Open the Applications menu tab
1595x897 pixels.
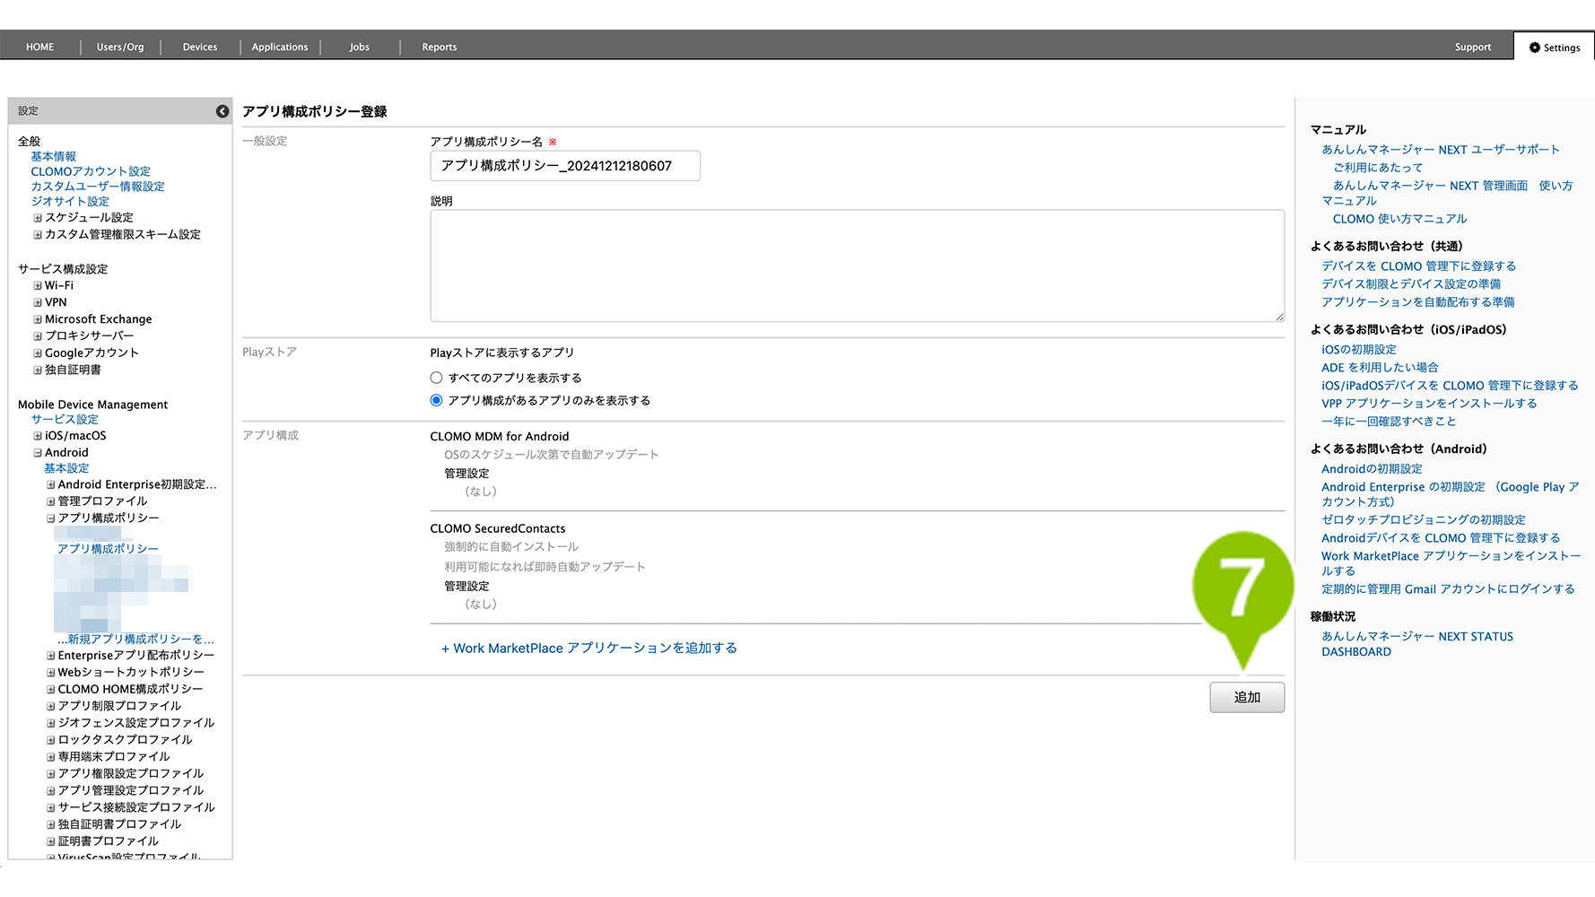280,47
